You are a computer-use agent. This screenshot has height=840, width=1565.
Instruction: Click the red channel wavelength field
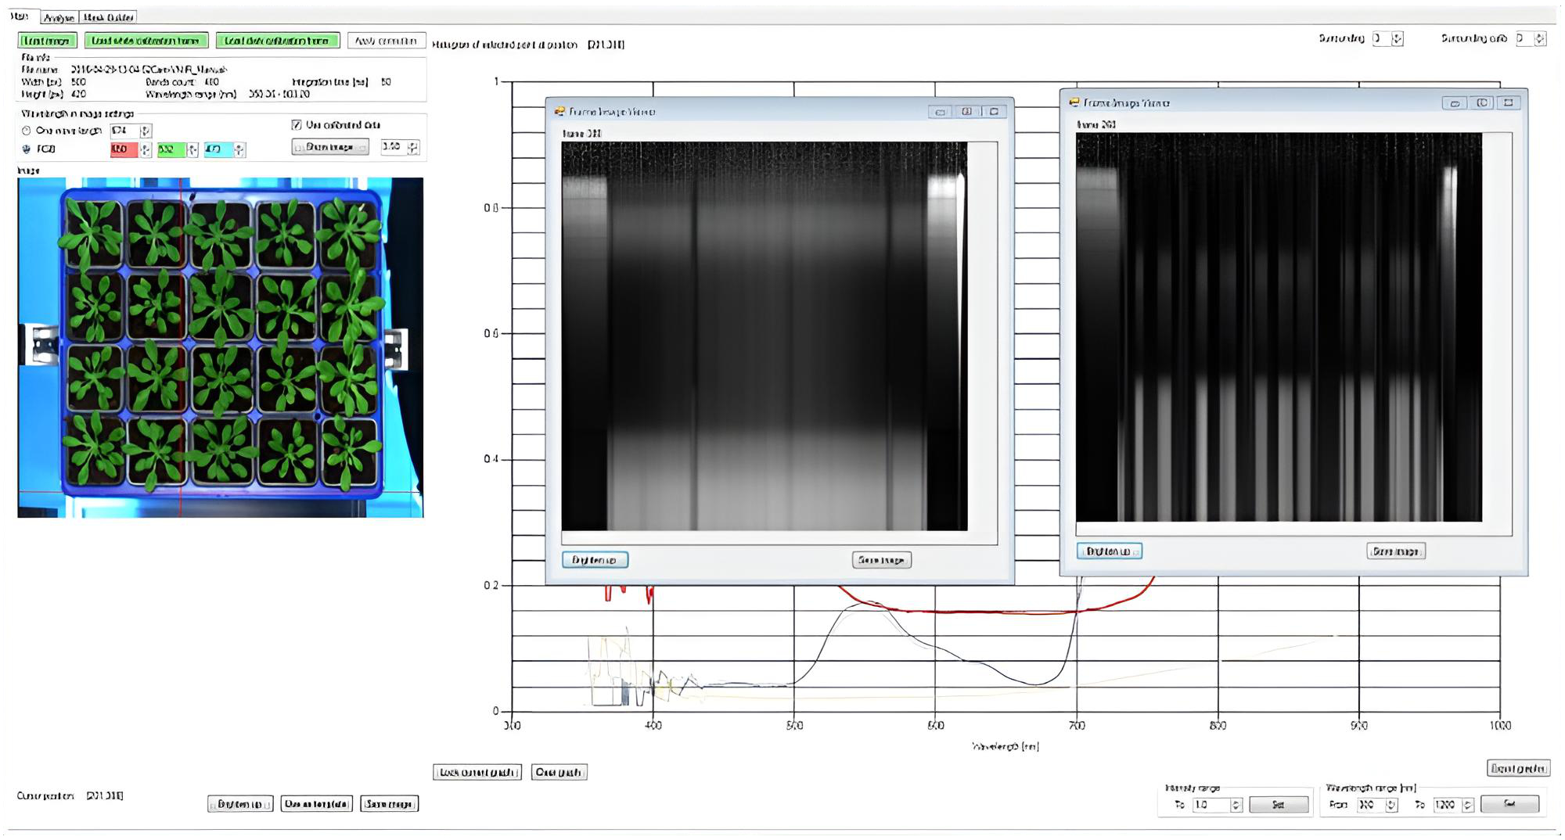point(124,149)
